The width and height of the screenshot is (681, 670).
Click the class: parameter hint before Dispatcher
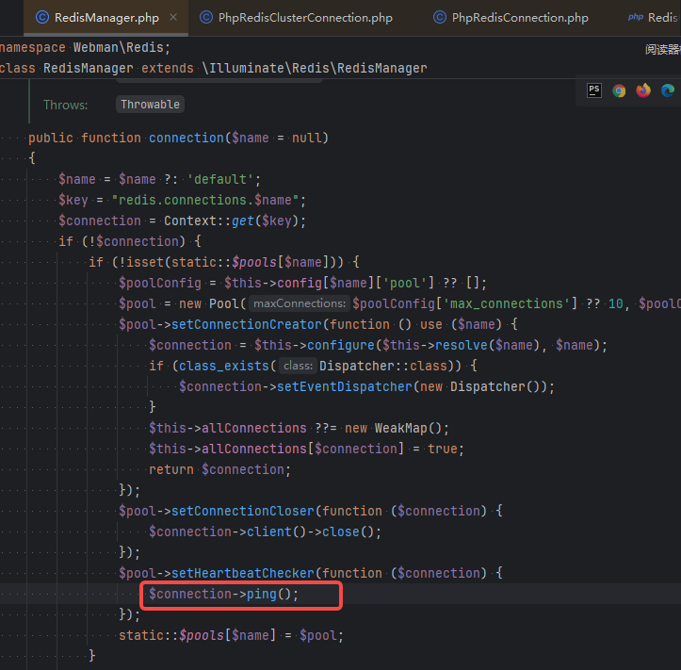[298, 366]
